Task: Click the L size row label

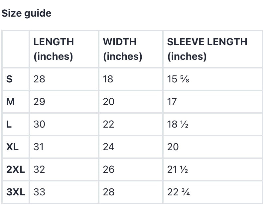Action: (9, 124)
